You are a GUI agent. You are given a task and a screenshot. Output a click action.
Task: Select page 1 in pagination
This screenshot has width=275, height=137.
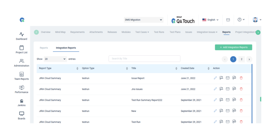(233, 59)
